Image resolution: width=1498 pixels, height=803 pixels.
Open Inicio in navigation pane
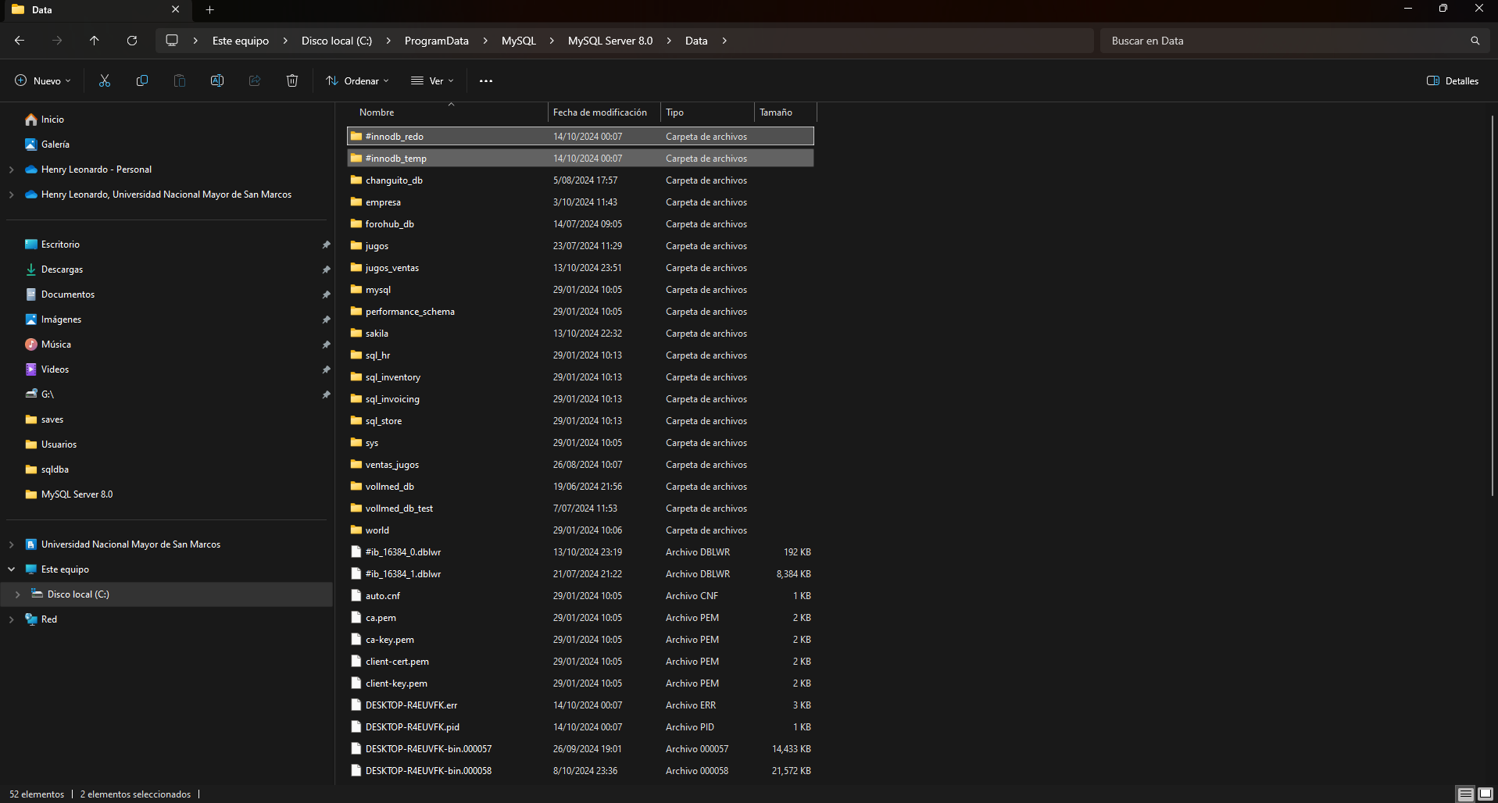coord(52,120)
